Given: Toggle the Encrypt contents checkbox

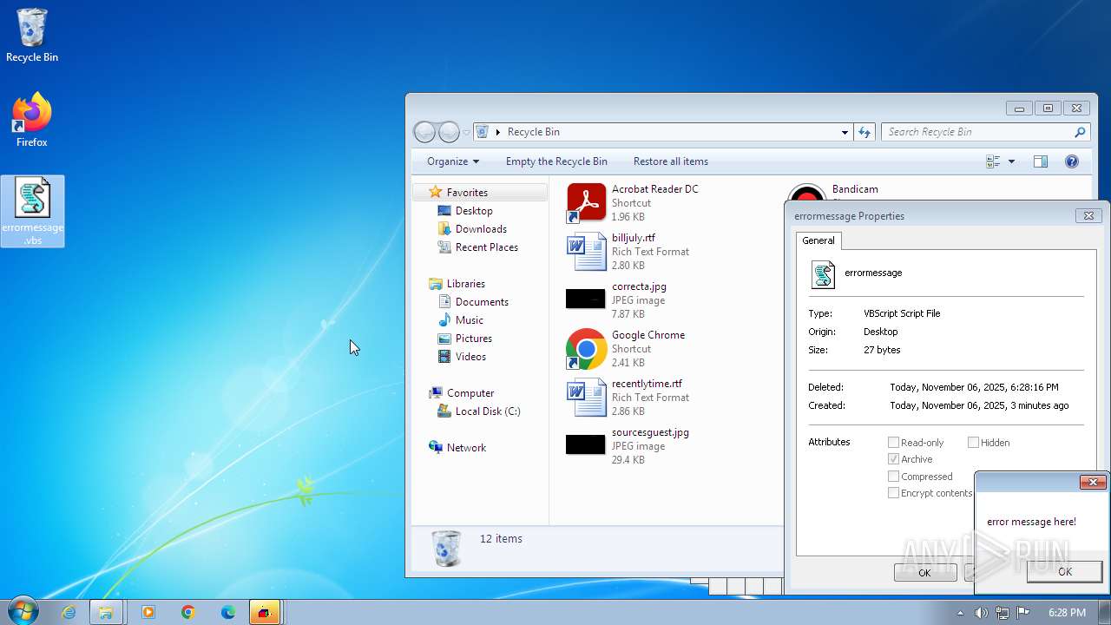Looking at the screenshot, I should 893,493.
